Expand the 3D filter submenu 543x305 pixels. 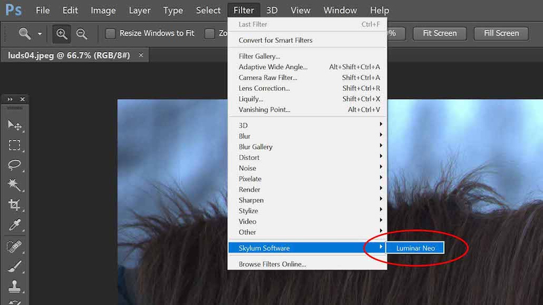pyautogui.click(x=307, y=125)
